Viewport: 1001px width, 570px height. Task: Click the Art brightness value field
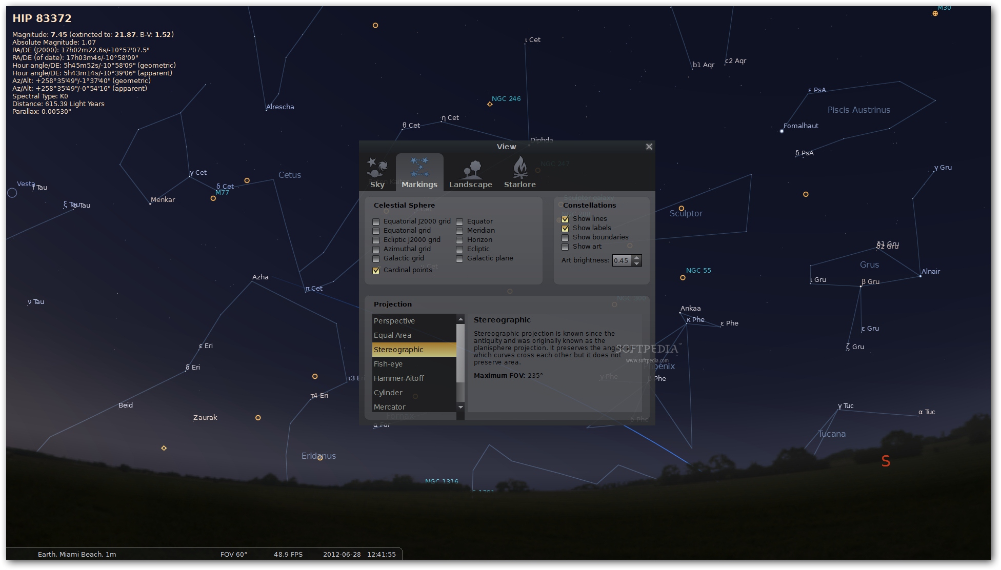[x=622, y=260]
